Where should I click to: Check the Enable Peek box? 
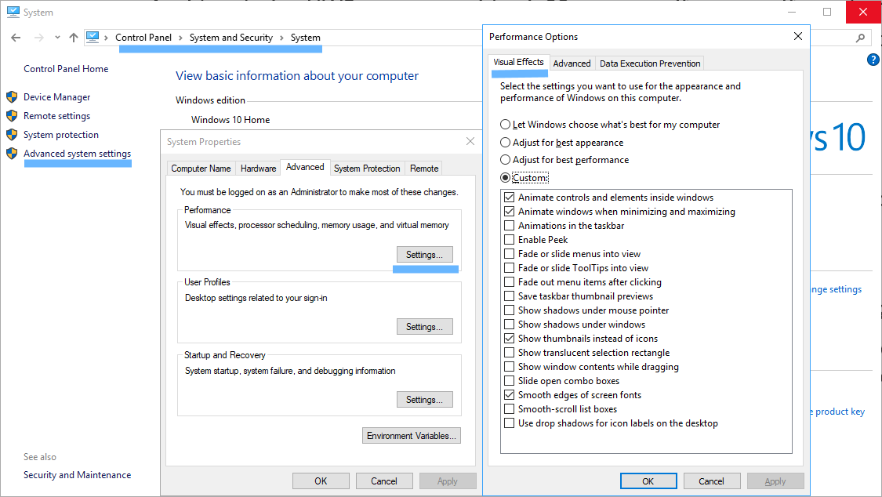click(x=509, y=240)
